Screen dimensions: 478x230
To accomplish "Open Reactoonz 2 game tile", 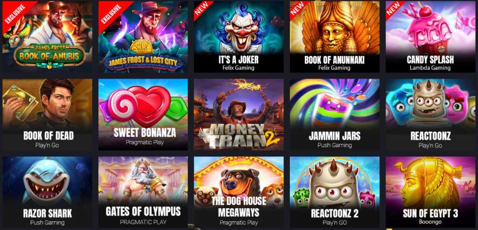I will pos(334,192).
